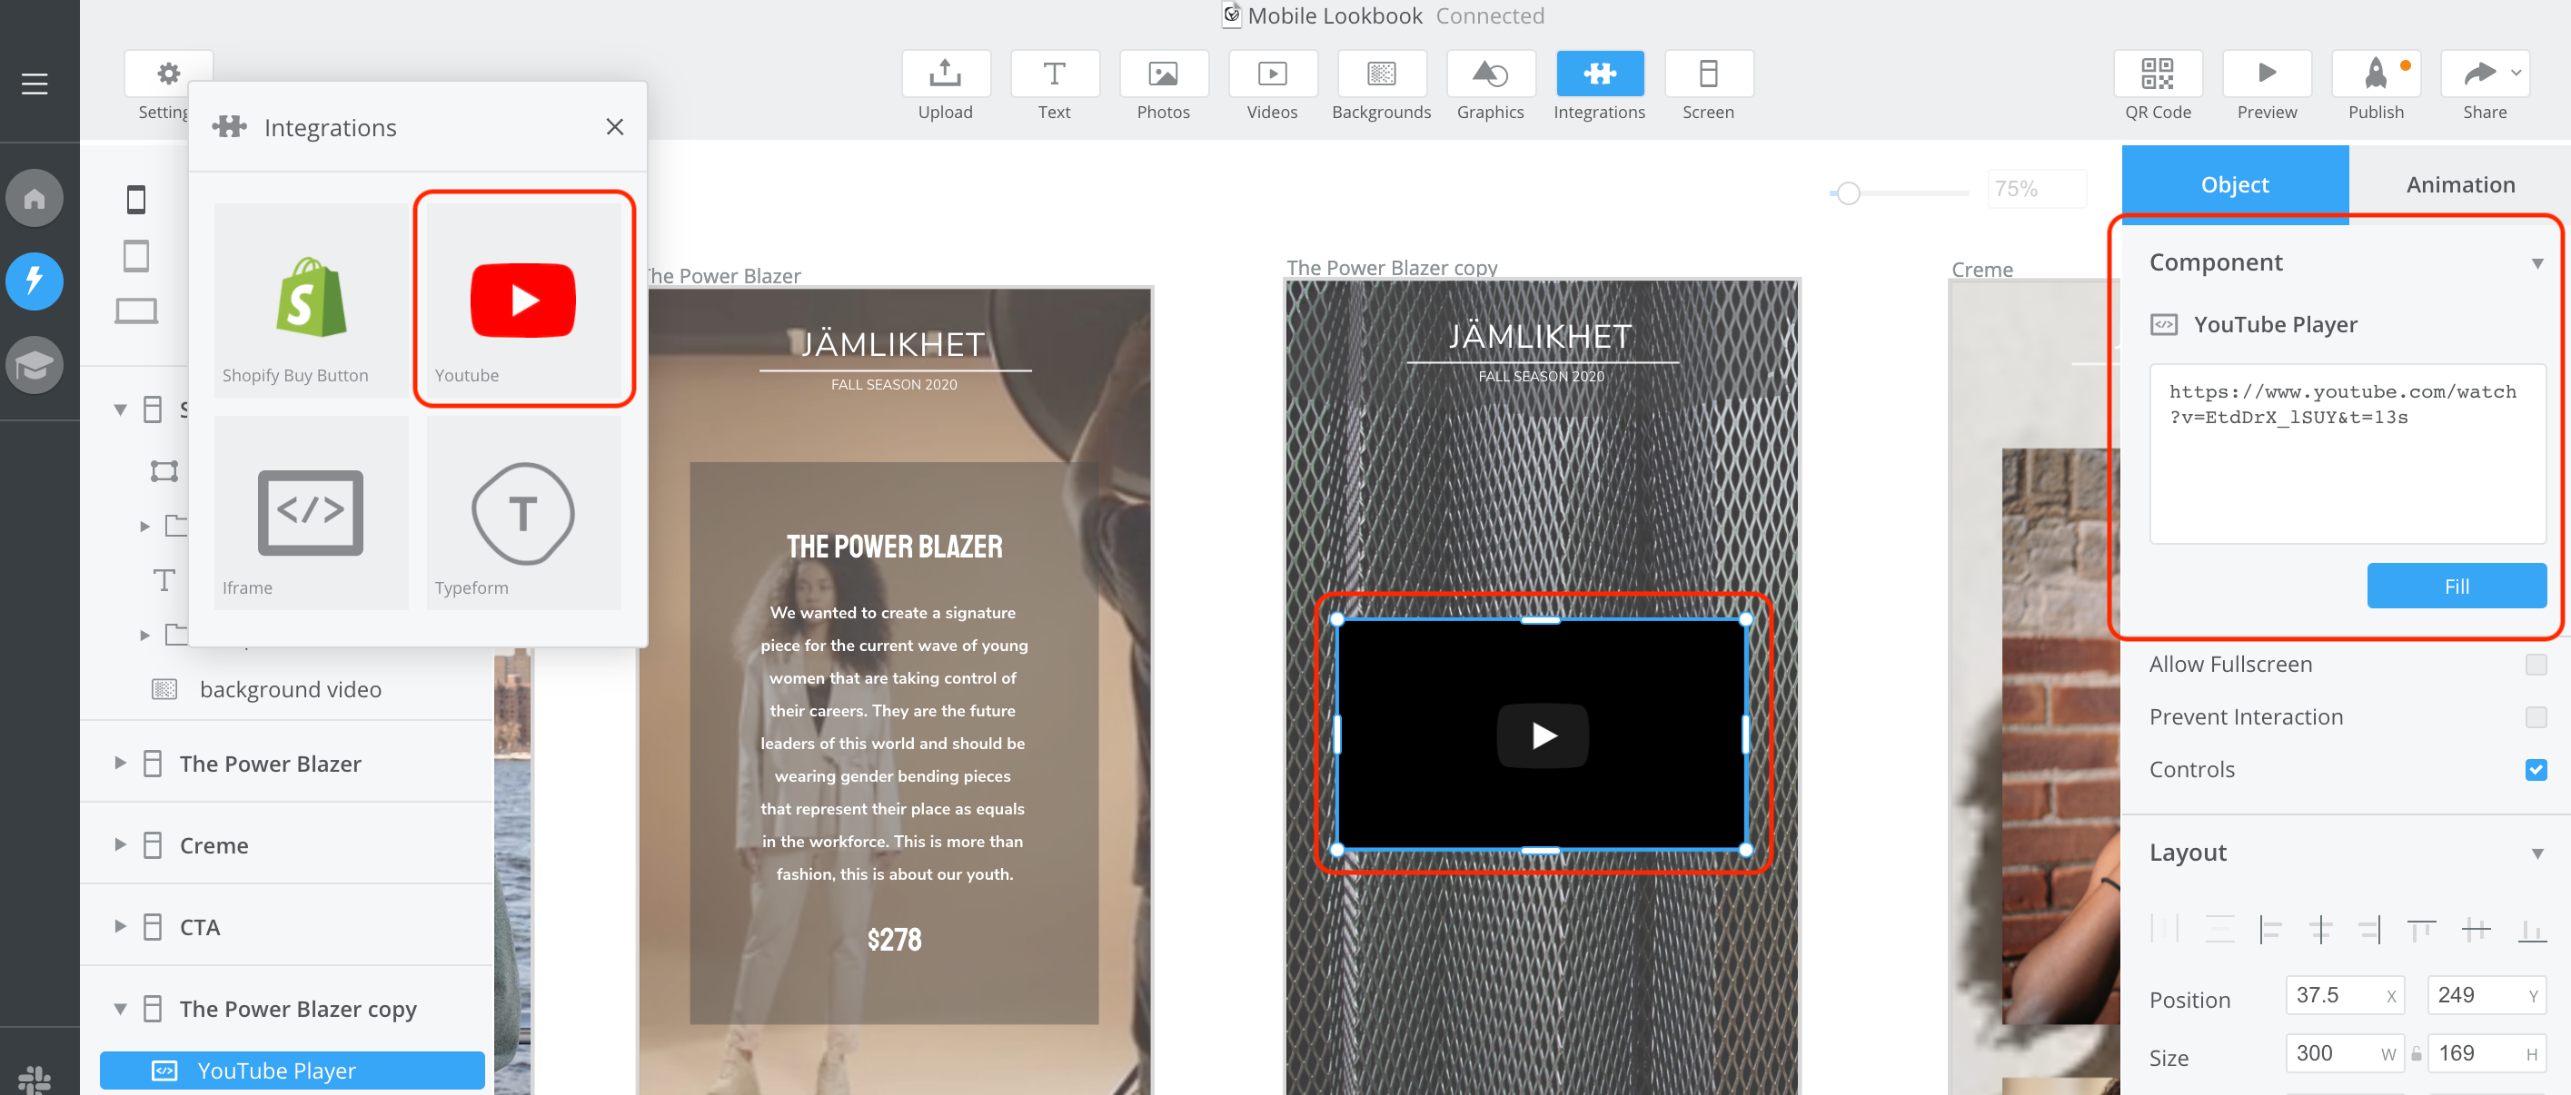Check Prevent Interaction option
This screenshot has width=2571, height=1095.
[x=2535, y=717]
